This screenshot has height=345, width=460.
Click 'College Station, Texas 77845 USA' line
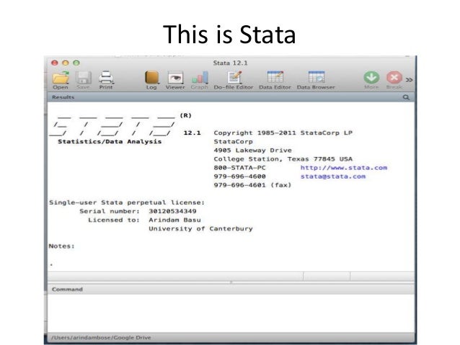tap(283, 159)
